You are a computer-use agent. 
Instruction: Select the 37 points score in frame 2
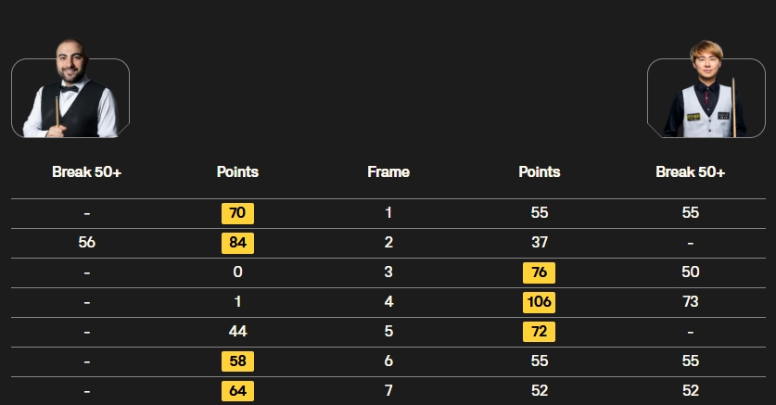point(540,242)
